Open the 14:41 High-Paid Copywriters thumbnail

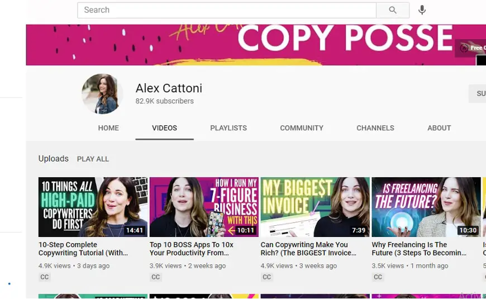tap(93, 207)
